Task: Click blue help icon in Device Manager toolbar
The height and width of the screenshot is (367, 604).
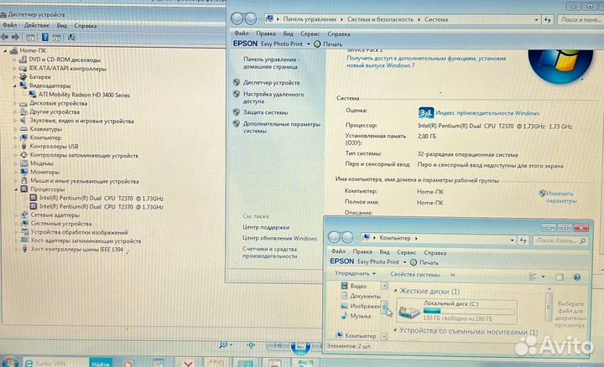Action: coord(45,38)
